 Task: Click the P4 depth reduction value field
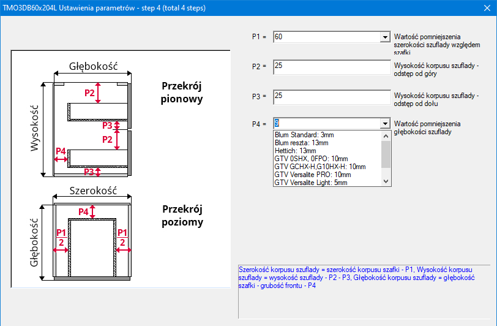pyautogui.click(x=326, y=124)
